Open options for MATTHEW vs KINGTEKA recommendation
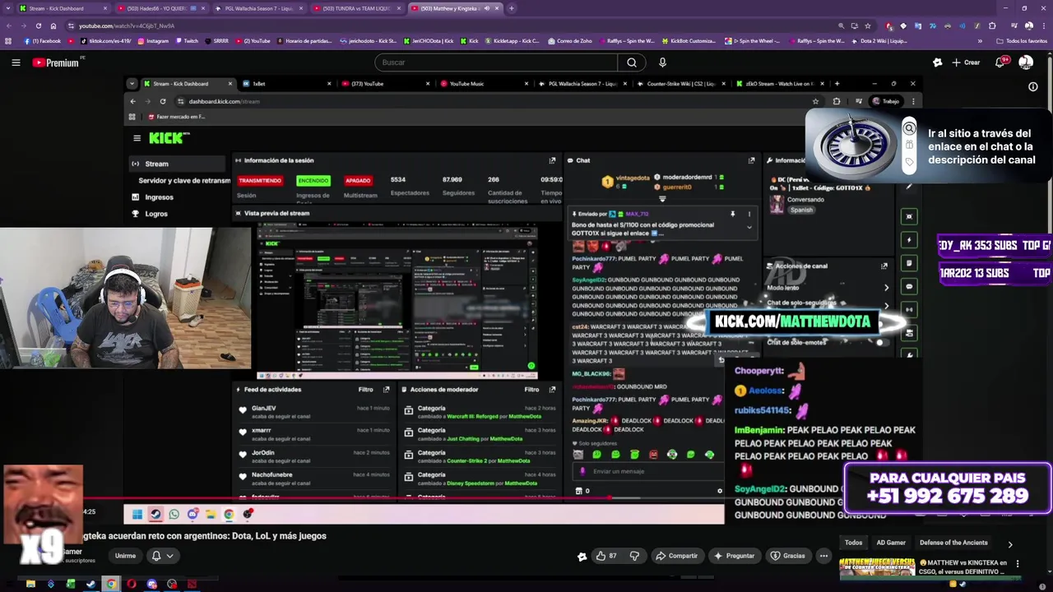1053x592 pixels. (1018, 563)
